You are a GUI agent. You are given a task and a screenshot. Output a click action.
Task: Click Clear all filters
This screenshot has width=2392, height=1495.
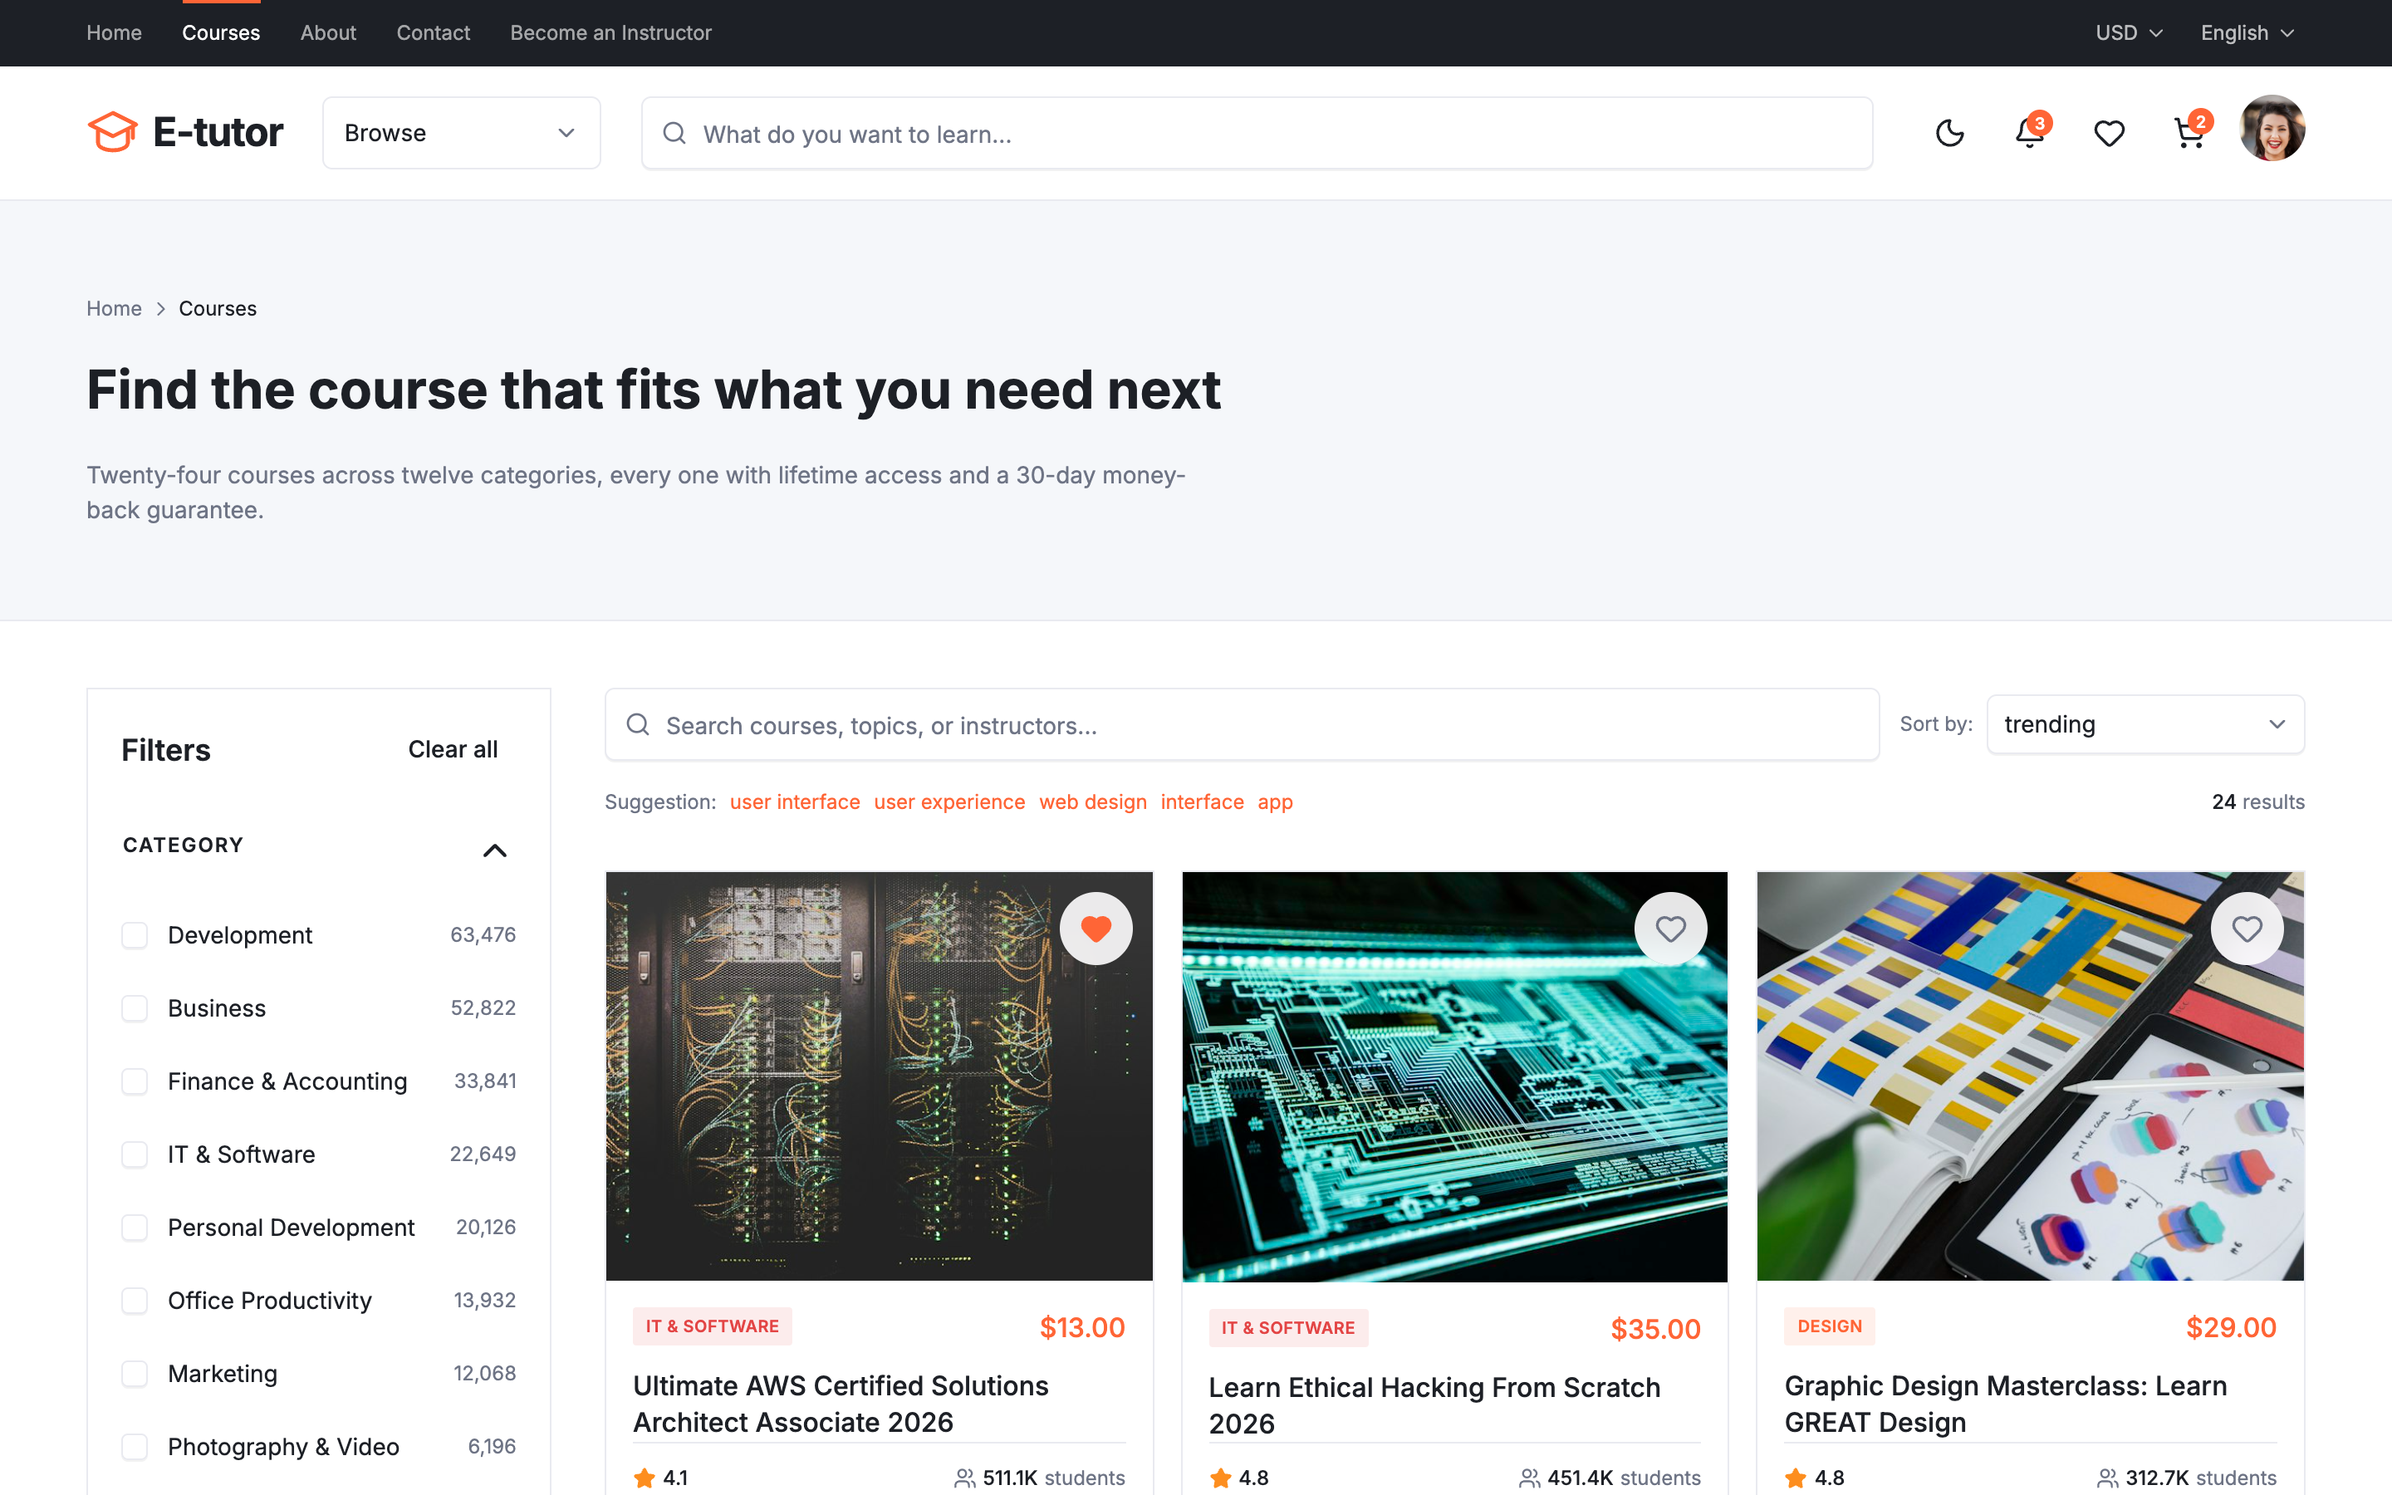[453, 749]
